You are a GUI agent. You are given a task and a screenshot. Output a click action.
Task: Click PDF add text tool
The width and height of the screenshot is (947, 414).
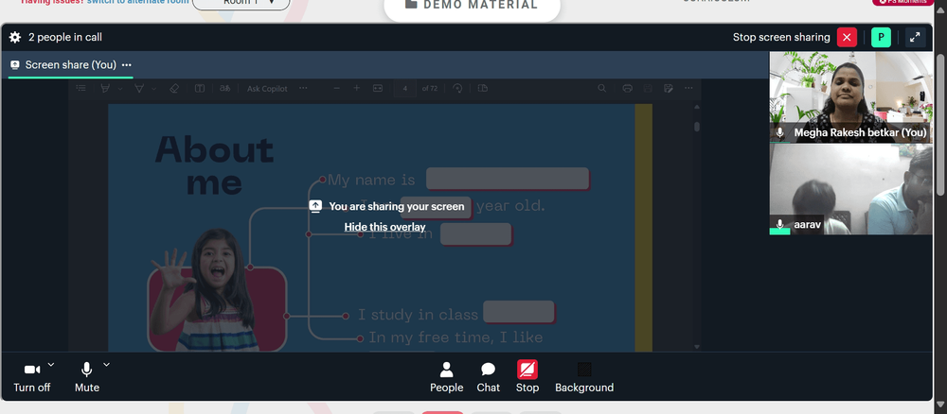coord(199,89)
